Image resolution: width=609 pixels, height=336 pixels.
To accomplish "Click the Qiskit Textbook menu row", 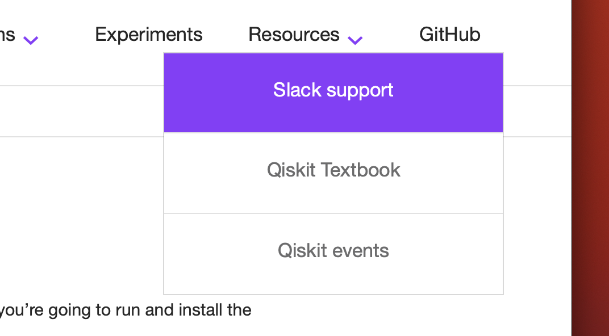I will click(x=333, y=169).
